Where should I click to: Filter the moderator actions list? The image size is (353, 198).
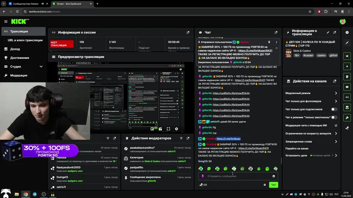(181, 138)
